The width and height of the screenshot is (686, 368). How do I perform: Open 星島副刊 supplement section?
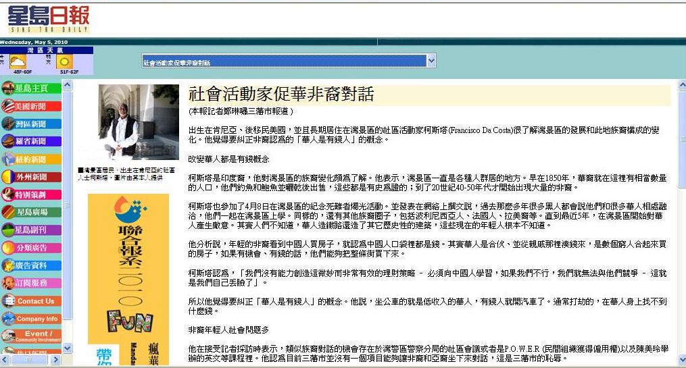(31, 230)
